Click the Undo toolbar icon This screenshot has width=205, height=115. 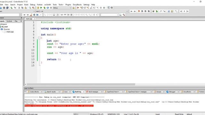[12, 8]
